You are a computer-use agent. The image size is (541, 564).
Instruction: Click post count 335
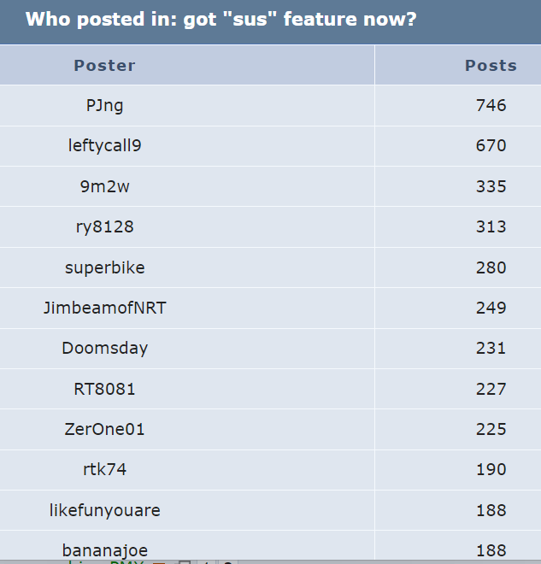[491, 186]
